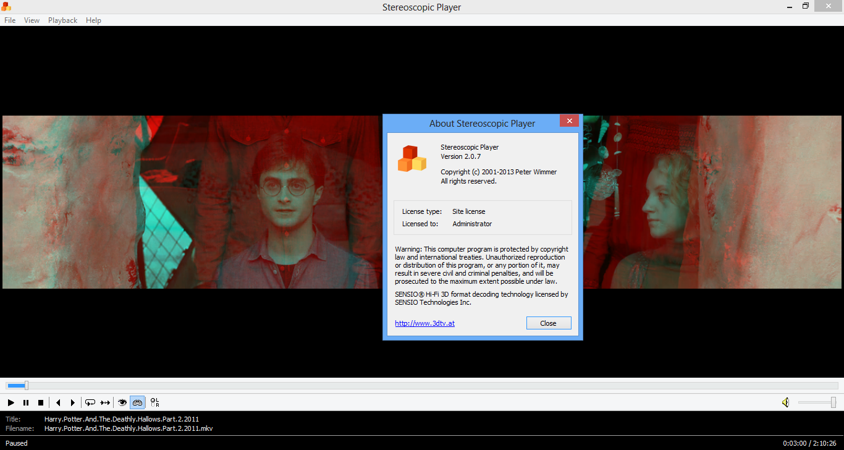Click the app icon in the title bar
844x450 pixels.
coord(6,7)
